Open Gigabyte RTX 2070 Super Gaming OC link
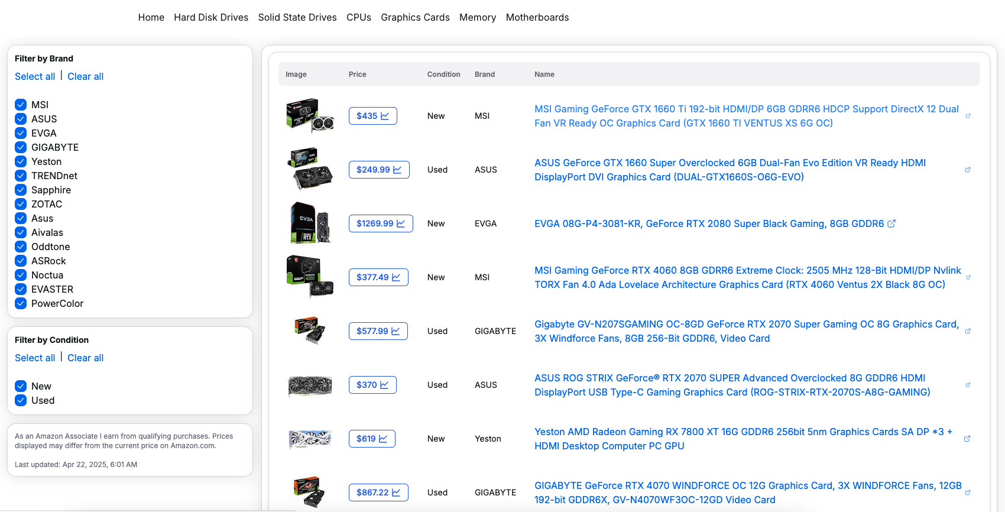This screenshot has height=512, width=1005. (747, 331)
